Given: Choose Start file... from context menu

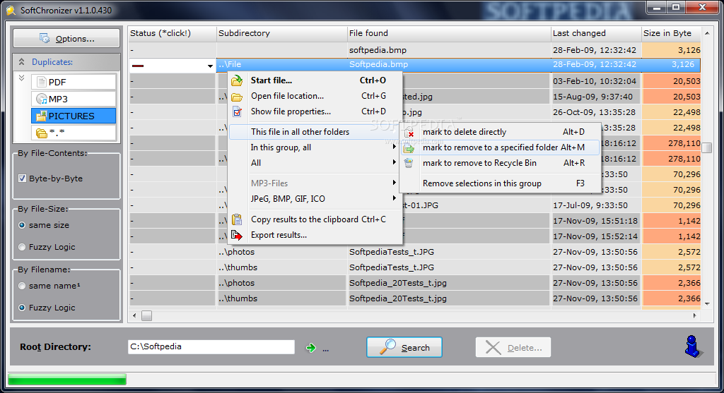Looking at the screenshot, I should click(315, 80).
